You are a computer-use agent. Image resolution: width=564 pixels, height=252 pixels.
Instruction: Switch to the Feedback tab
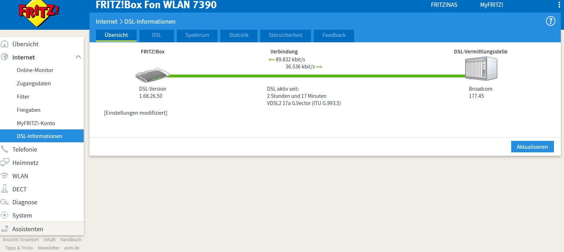(x=334, y=35)
